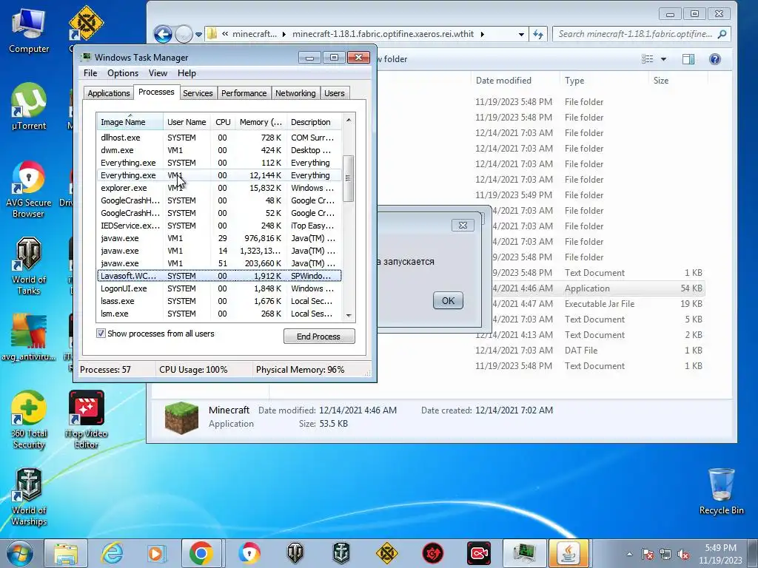Select the lsass.exe process row
Image resolution: width=758 pixels, height=568 pixels.
[x=219, y=301]
